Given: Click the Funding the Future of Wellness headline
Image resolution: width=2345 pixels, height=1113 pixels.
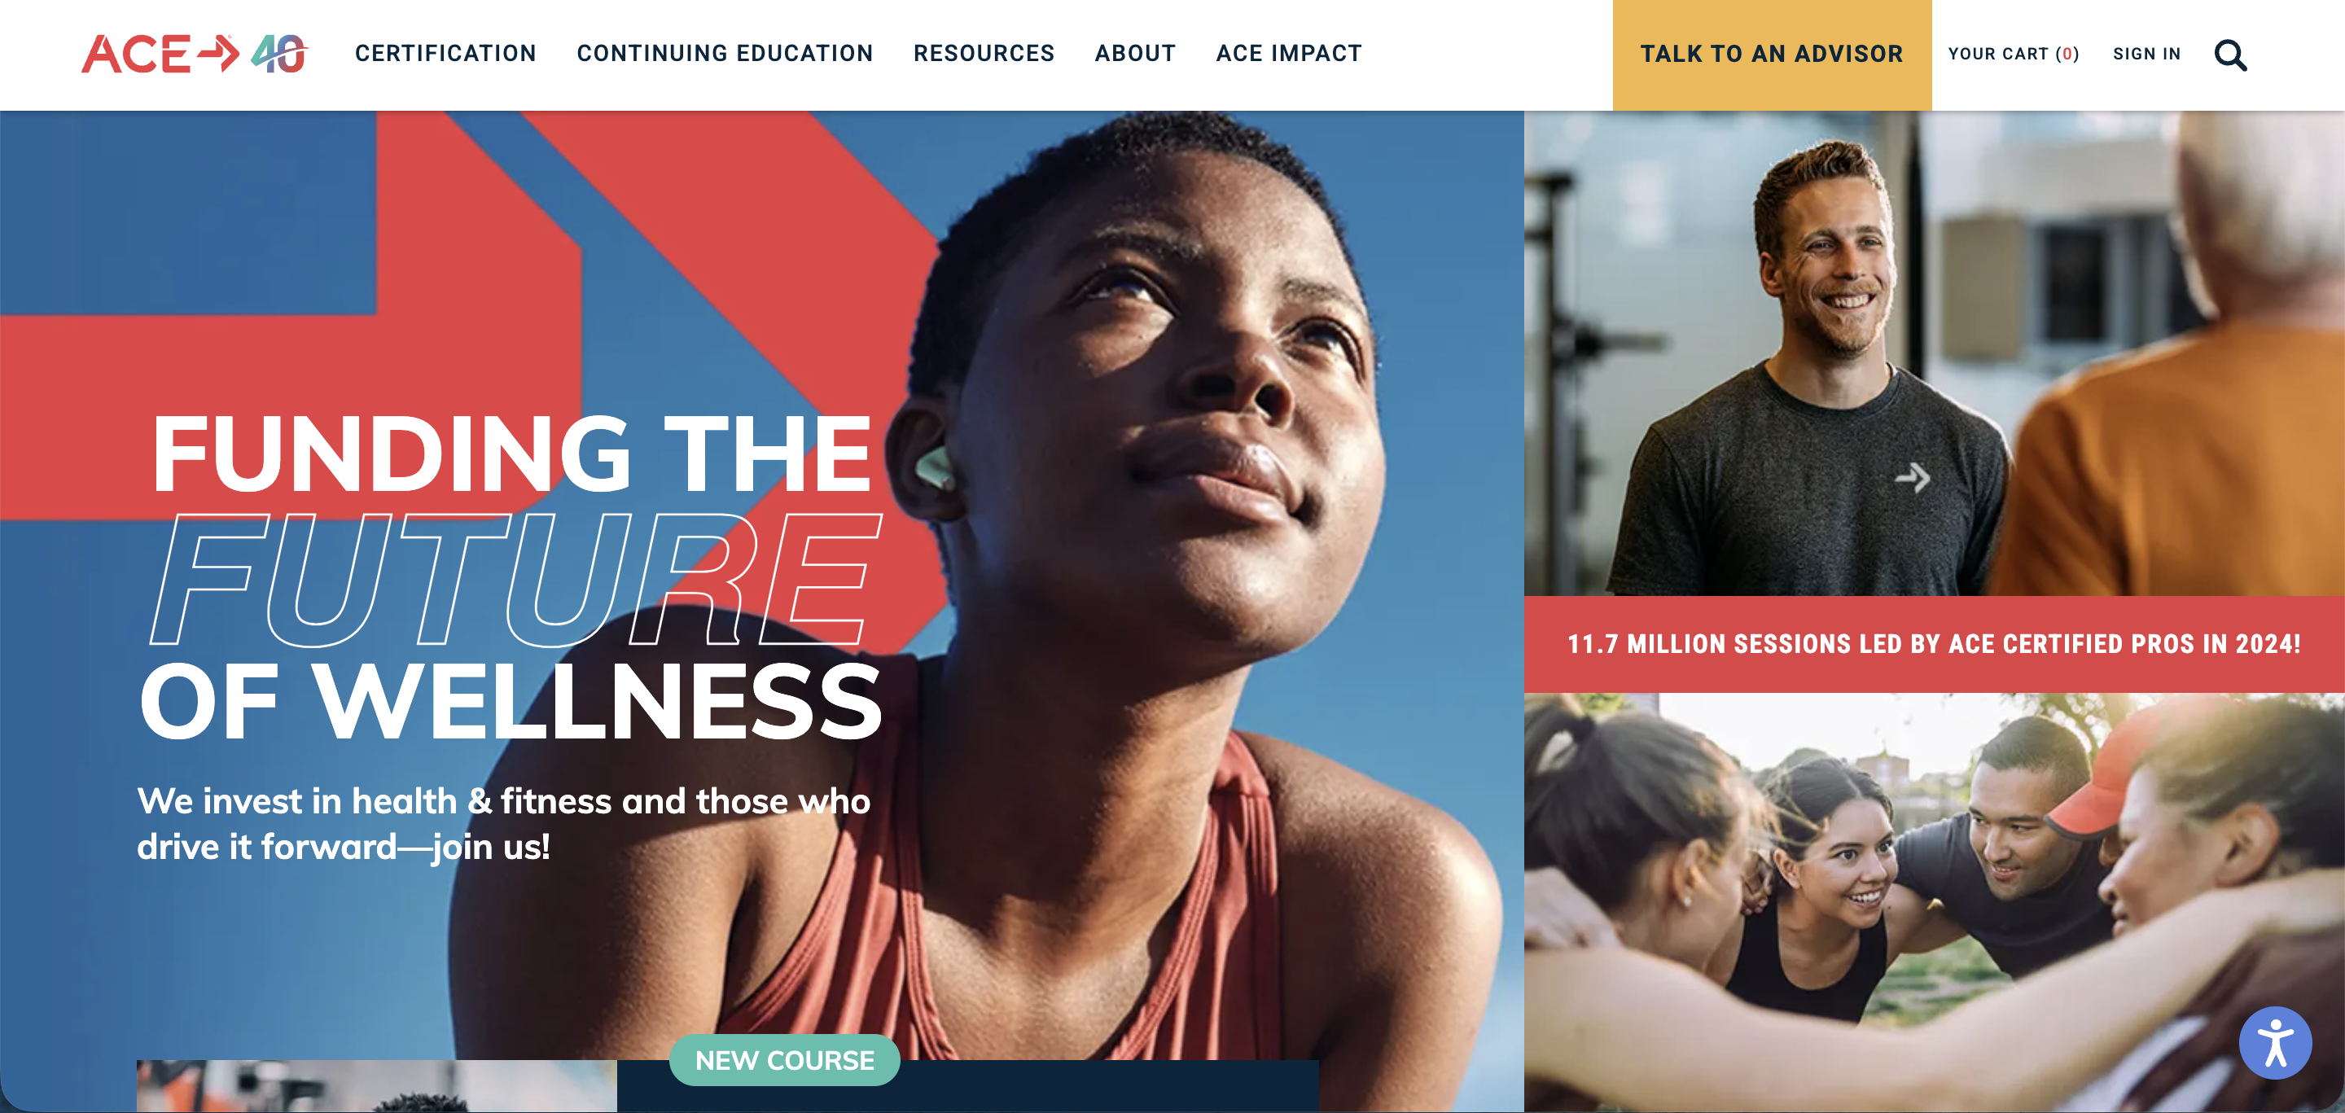Looking at the screenshot, I should [x=511, y=578].
